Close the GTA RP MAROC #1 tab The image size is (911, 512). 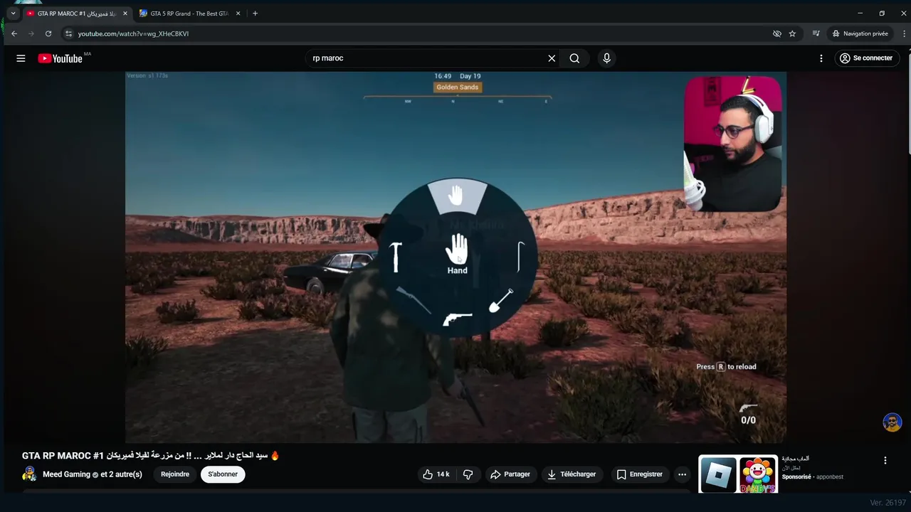coord(125,14)
